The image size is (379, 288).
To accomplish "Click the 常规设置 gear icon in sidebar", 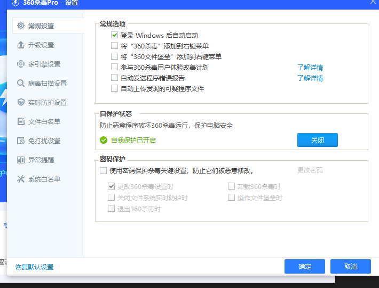I will click(21, 26).
